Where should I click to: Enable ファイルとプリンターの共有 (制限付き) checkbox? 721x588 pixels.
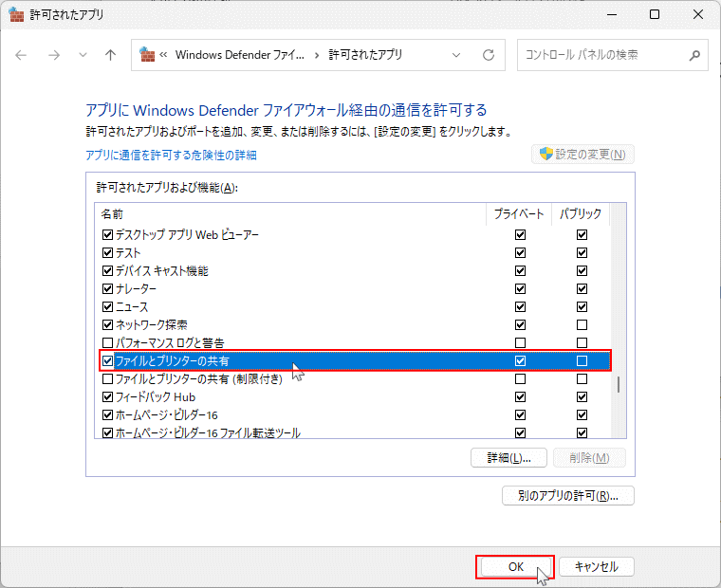coord(107,378)
